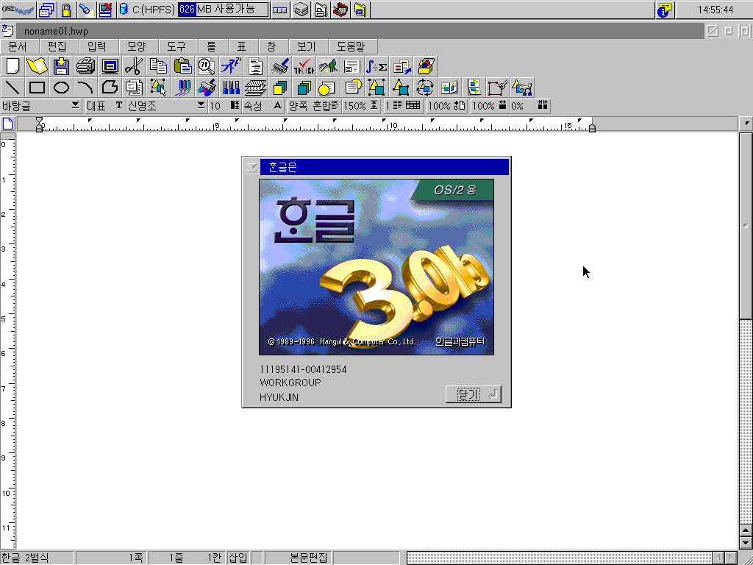Screen dimensions: 753x565
Task: Create a new blank document
Action: [13, 65]
